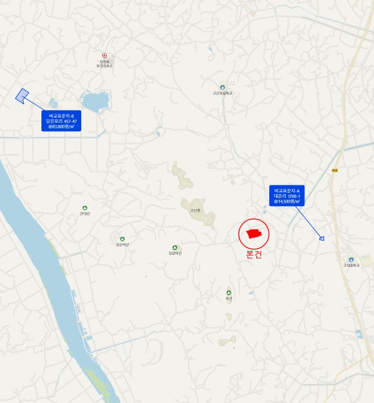Open the 비교표준지-A blue label box

tap(287, 196)
